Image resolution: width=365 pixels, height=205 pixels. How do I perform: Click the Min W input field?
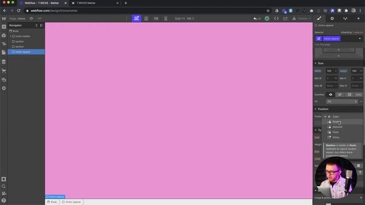click(331, 79)
